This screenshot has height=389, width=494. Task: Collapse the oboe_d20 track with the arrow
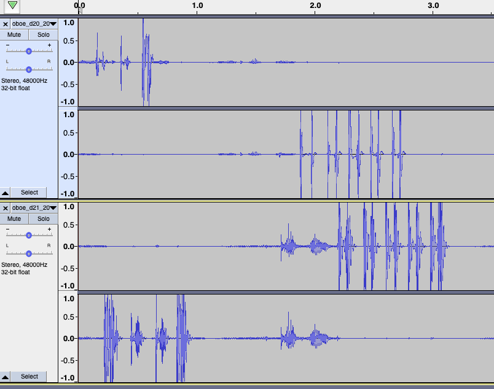click(x=6, y=193)
